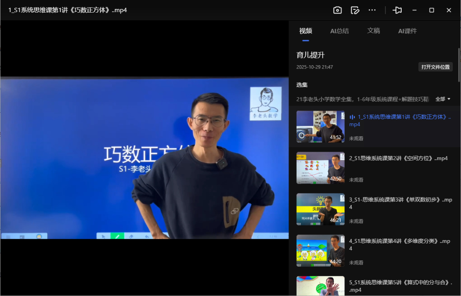Play episode 5 《算式中的分与合》
The width and height of the screenshot is (461, 296).
point(320,286)
